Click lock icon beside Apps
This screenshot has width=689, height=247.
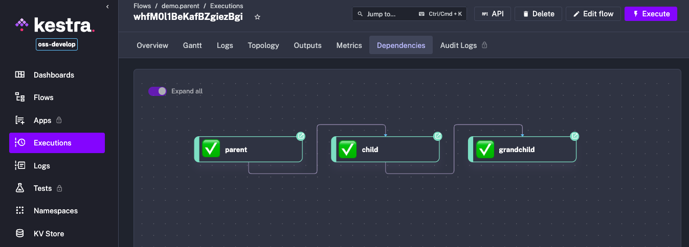(59, 120)
